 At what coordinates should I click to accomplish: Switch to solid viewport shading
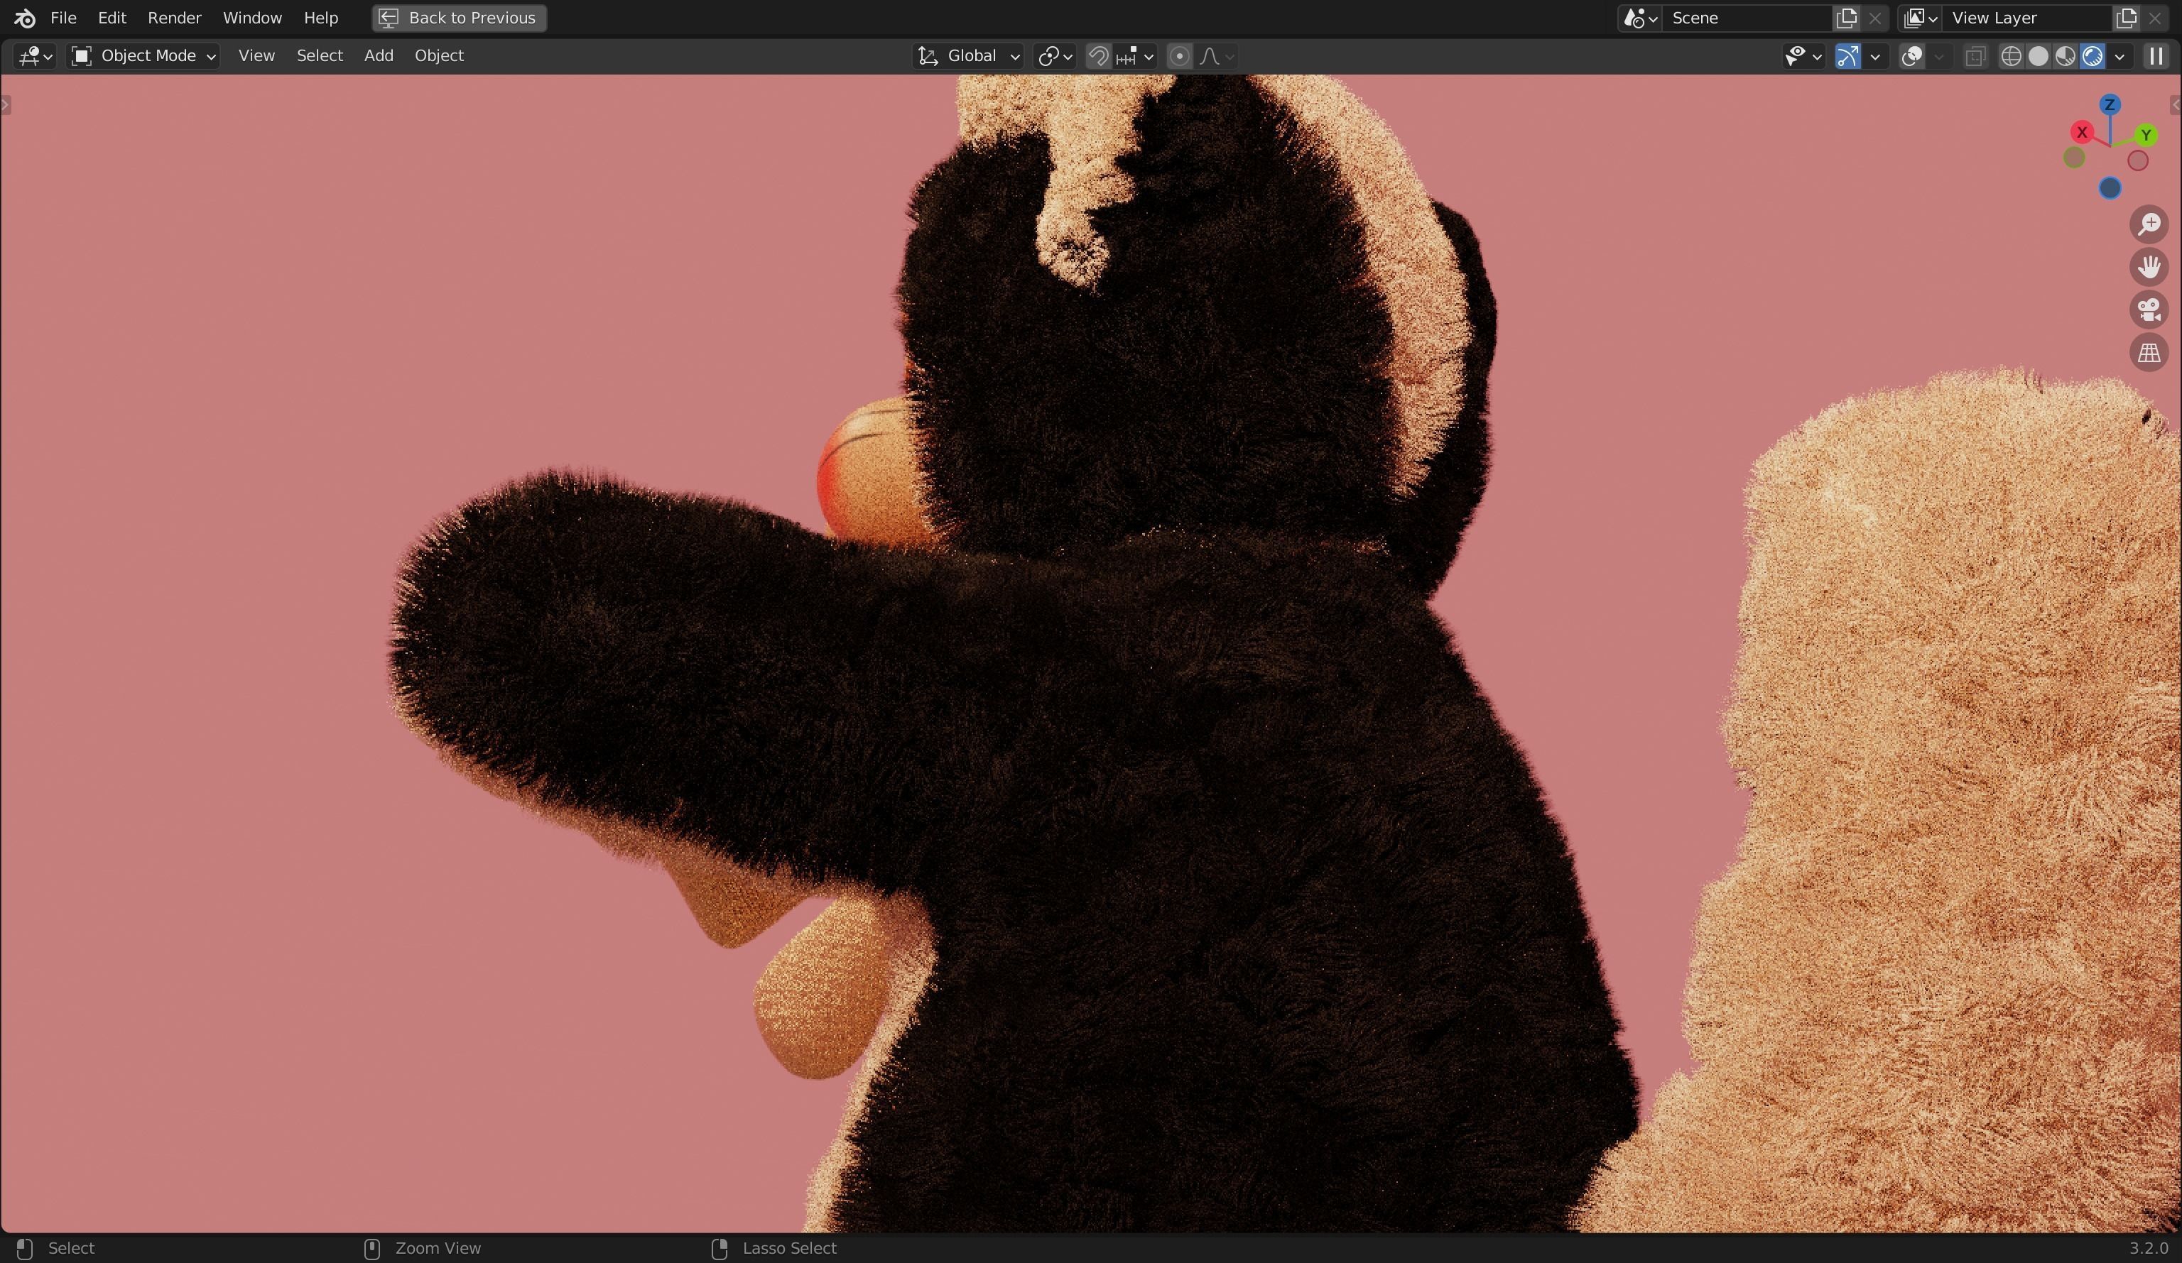[2039, 56]
